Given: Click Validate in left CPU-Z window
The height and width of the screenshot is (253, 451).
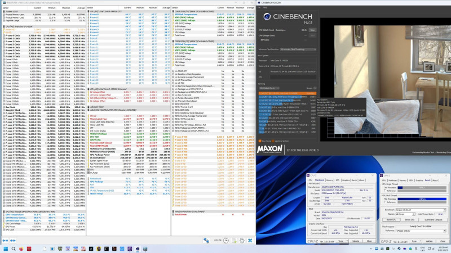Looking at the screenshot, I should point(356,241).
